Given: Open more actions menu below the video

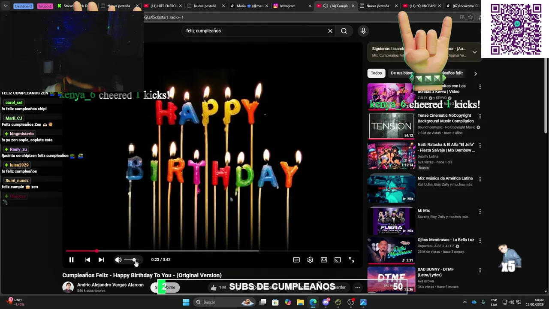Looking at the screenshot, I should (357, 288).
